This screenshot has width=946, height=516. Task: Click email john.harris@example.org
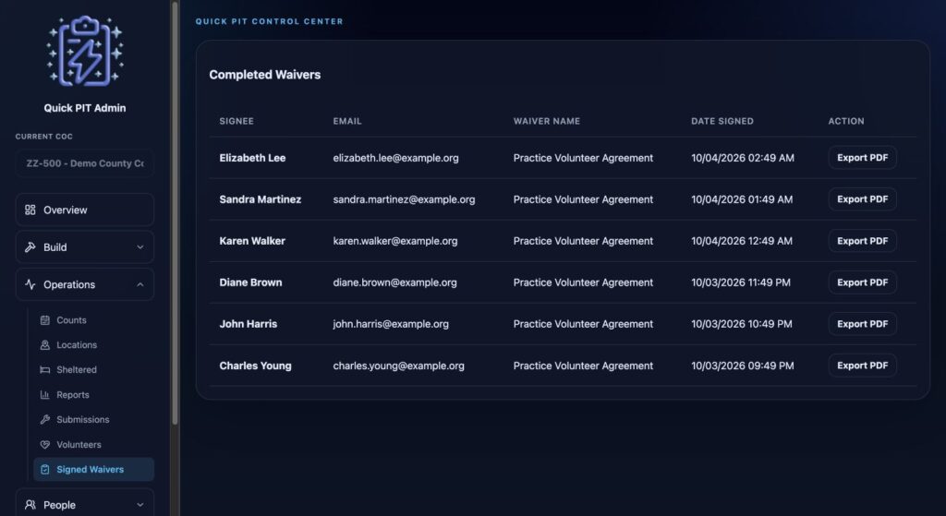tap(391, 324)
